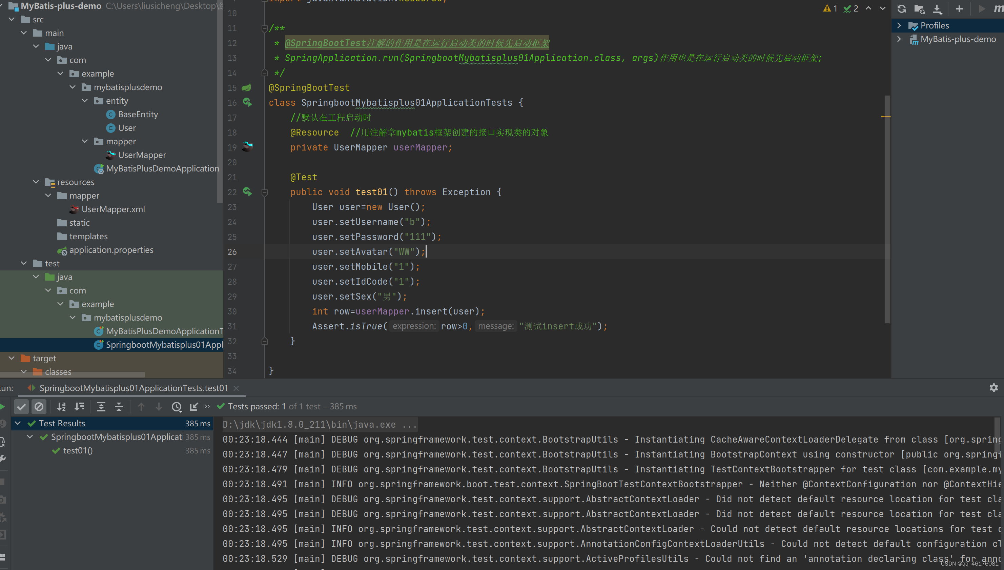Click run test gutter icon at test01
Screen dimensions: 1004x570
tap(247, 191)
